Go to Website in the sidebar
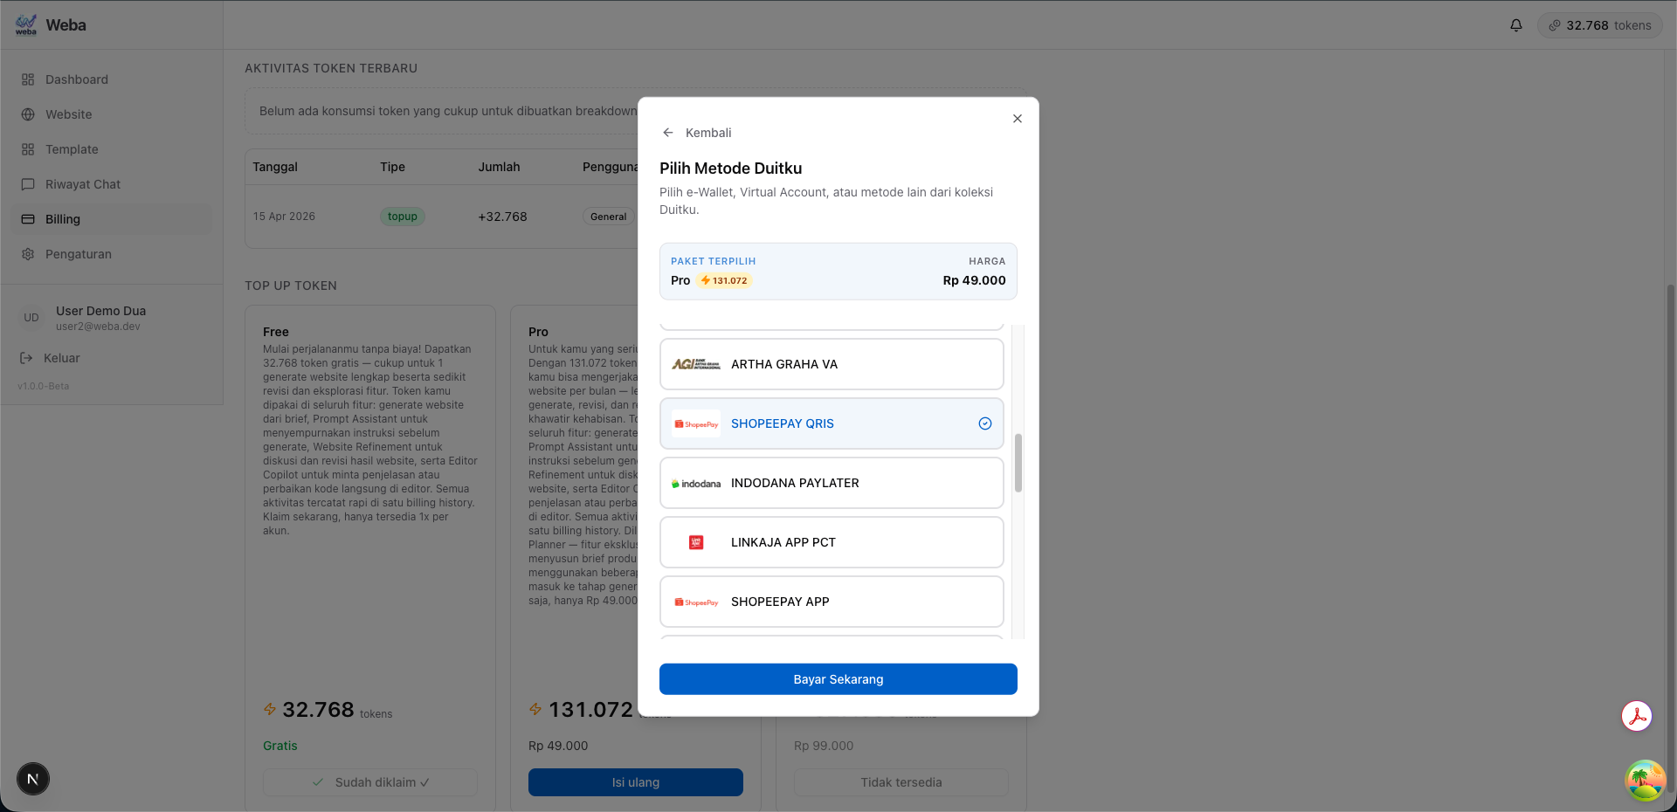 coord(112,114)
